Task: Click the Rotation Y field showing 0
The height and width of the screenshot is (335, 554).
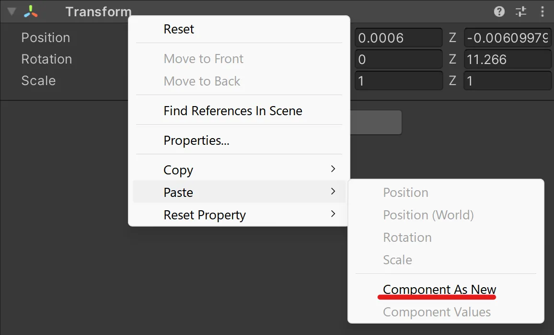Action: 399,59
